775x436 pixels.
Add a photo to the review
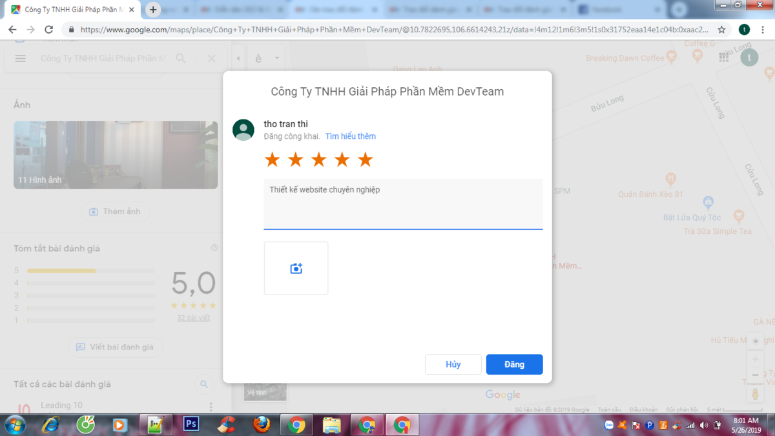(296, 268)
